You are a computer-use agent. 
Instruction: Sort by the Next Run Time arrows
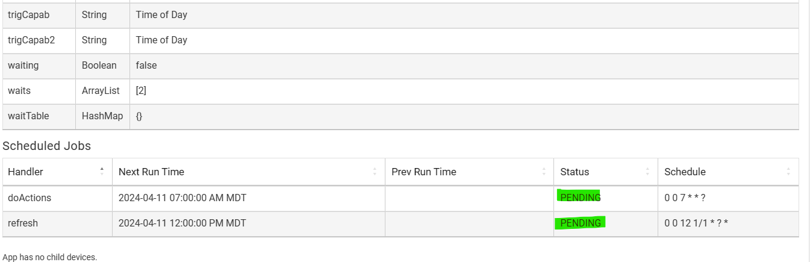(375, 172)
